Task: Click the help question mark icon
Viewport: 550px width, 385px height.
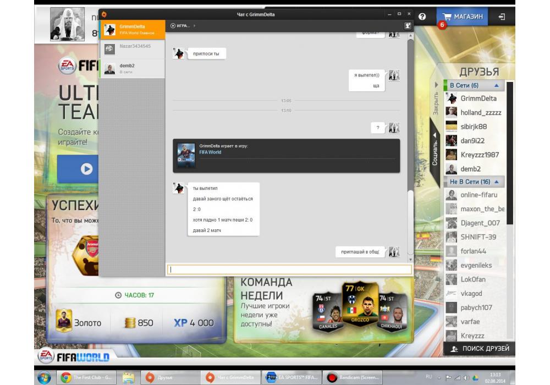Action: (422, 16)
